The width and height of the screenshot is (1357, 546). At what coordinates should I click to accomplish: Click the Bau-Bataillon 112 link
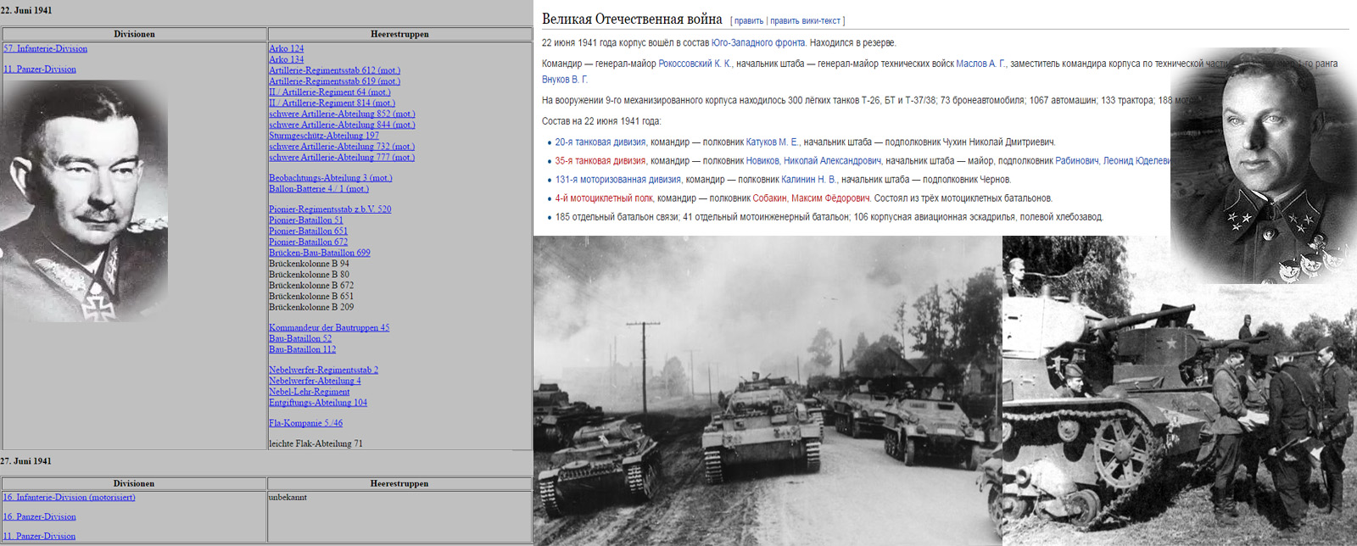(303, 350)
